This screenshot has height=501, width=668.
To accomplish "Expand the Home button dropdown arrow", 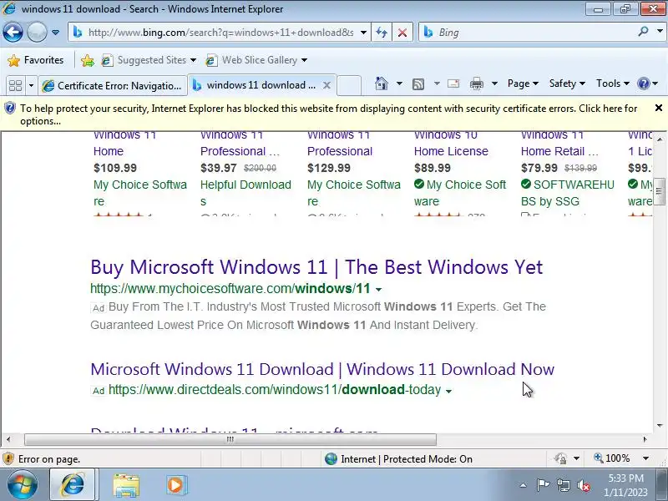I will (399, 83).
